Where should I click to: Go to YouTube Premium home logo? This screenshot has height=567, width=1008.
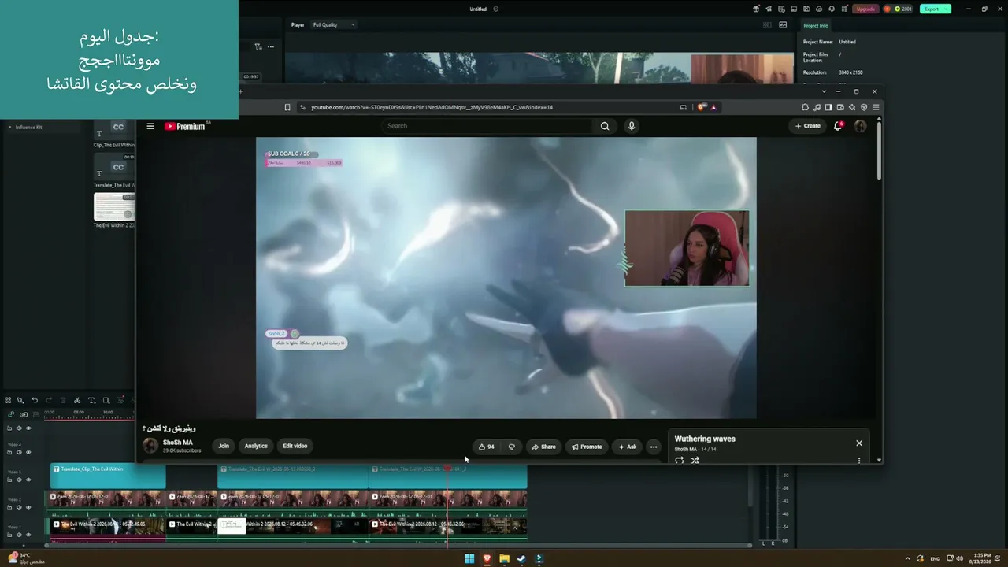click(185, 126)
